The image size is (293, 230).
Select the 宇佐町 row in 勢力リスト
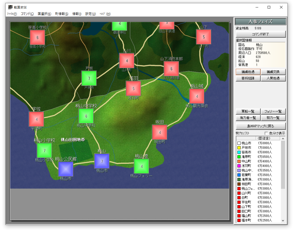tap(259, 202)
